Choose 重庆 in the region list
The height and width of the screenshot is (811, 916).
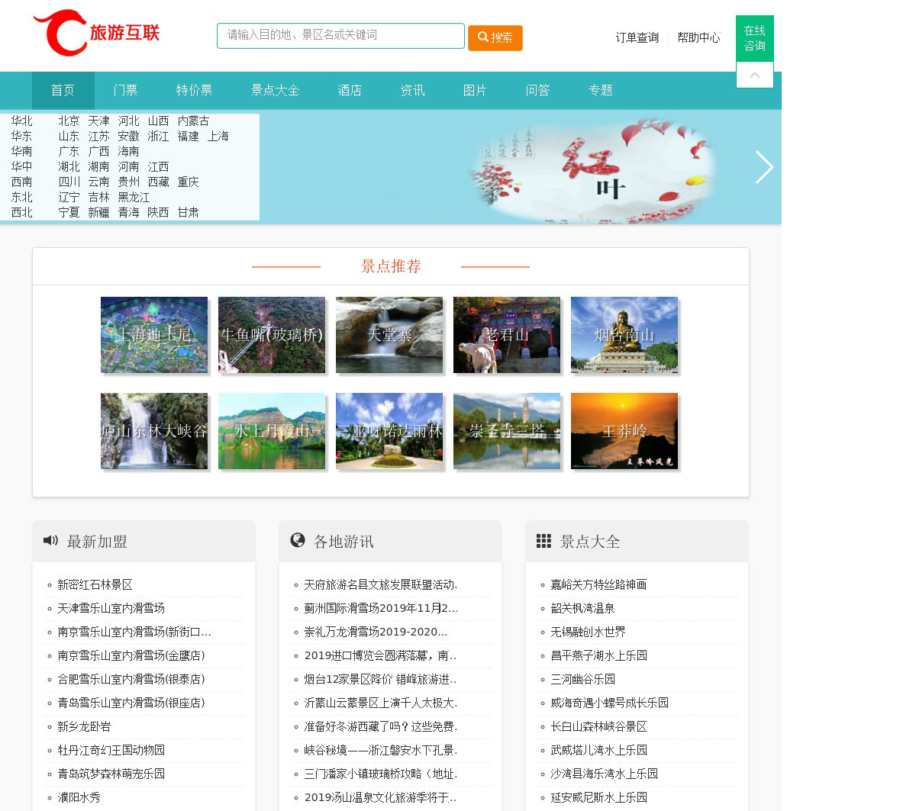click(x=188, y=182)
